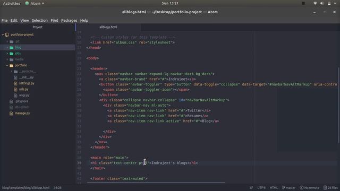
Task: Click line number 39 in gutter
Action: tap(79, 163)
